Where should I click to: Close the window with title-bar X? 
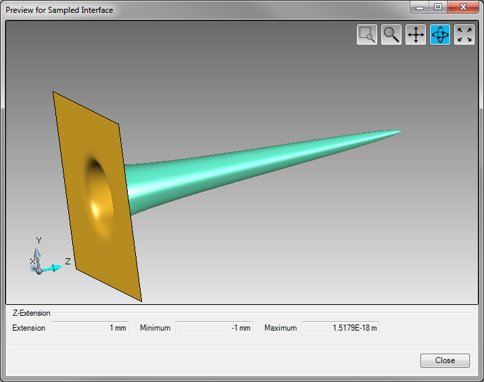tap(463, 7)
